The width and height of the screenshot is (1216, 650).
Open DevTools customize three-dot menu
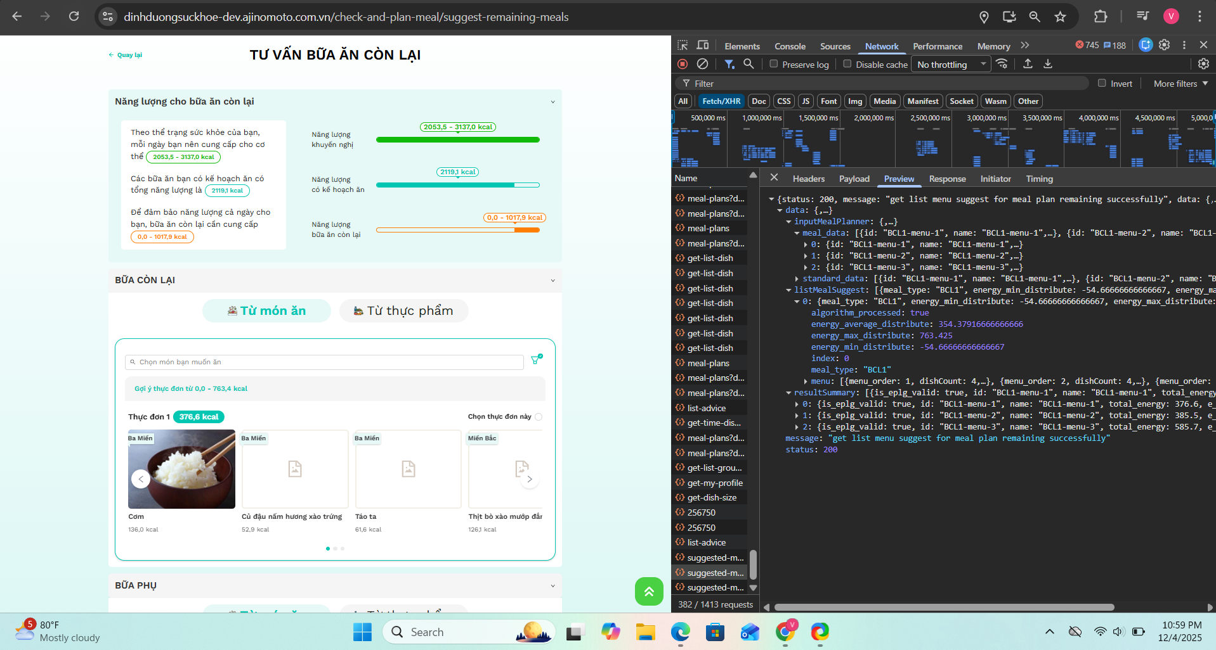point(1184,45)
